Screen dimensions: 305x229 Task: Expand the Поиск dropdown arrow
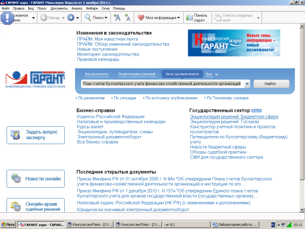click(x=106, y=18)
